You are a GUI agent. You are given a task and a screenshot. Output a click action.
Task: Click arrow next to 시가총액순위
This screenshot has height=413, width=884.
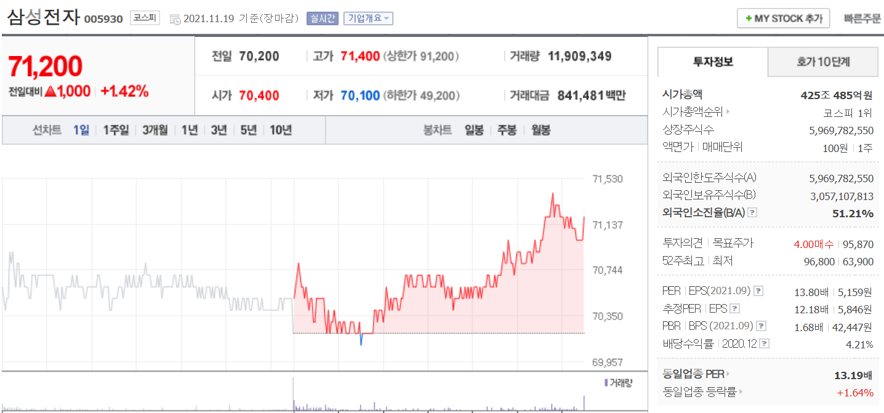pos(728,112)
